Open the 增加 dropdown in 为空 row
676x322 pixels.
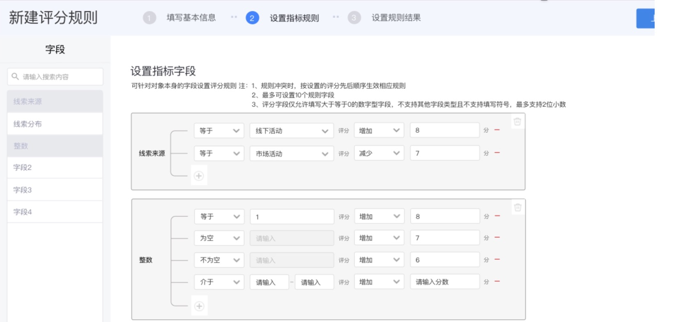[379, 238]
